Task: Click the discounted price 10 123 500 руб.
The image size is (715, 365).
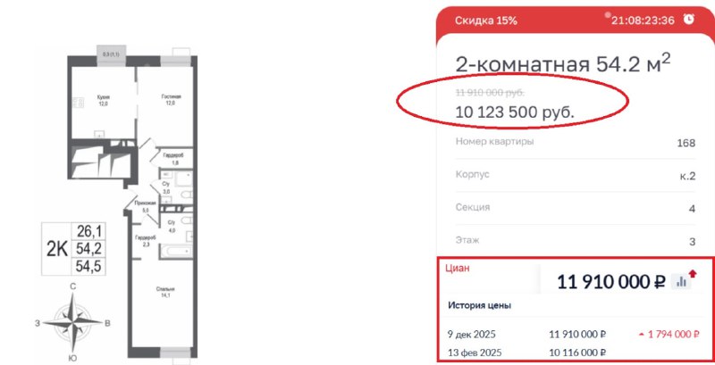Action: [514, 112]
